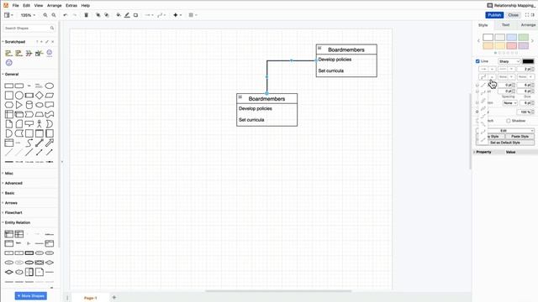The width and height of the screenshot is (538, 302).
Task: Open the zoom 135% dropdown
Action: (x=28, y=15)
